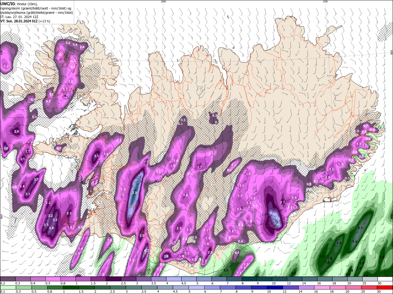This screenshot has height=294, width=393.
Task: Click the 3.8 value at the map's west edge
Action: click(6, 148)
